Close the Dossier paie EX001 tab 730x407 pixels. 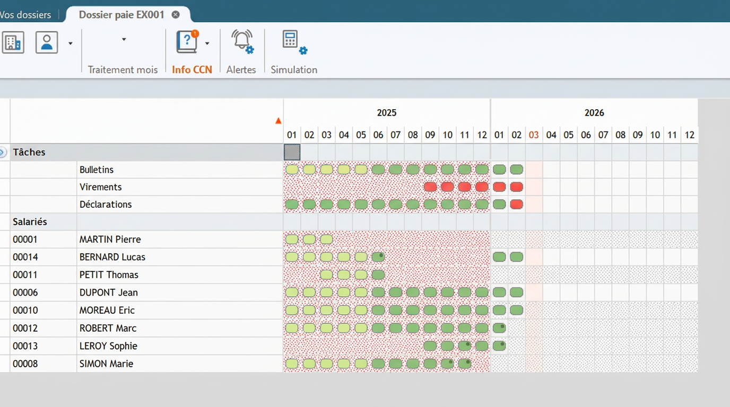coord(176,15)
